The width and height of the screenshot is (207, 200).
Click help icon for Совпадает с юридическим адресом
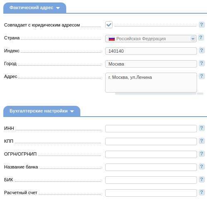202,25
